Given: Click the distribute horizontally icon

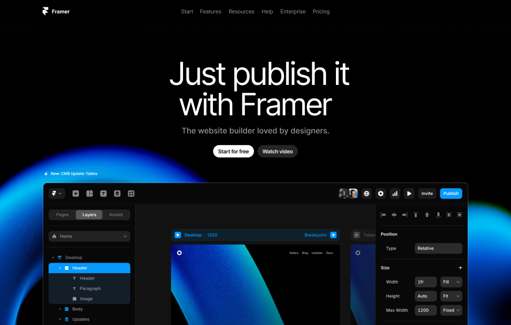Looking at the screenshot, I should click(449, 215).
